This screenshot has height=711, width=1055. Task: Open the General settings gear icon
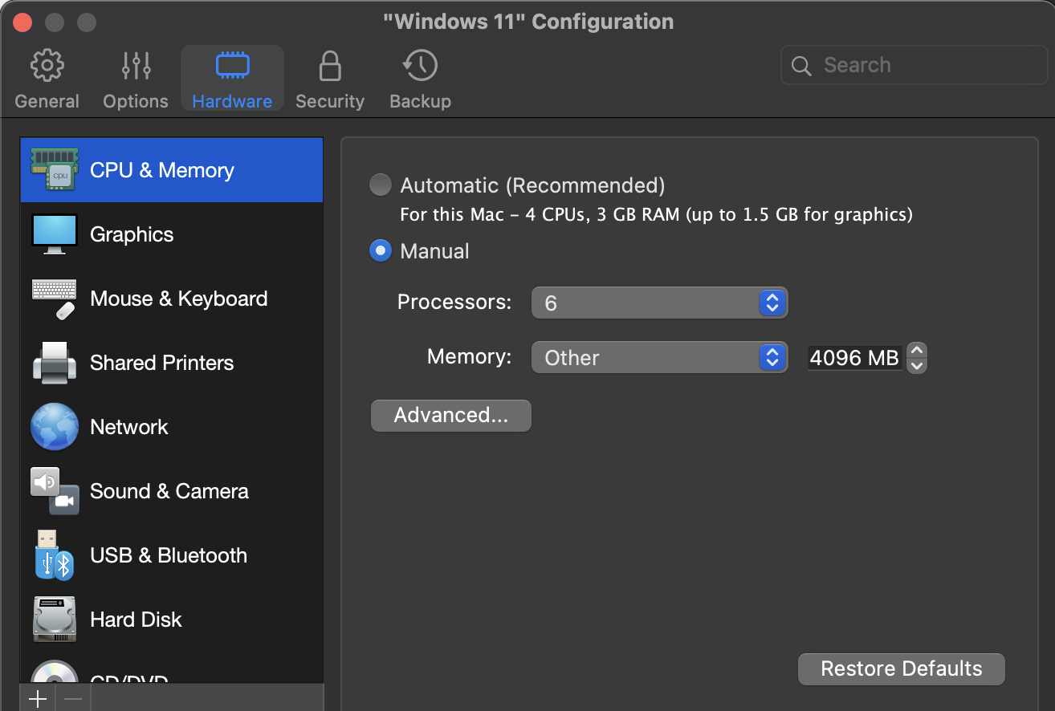coord(47,66)
